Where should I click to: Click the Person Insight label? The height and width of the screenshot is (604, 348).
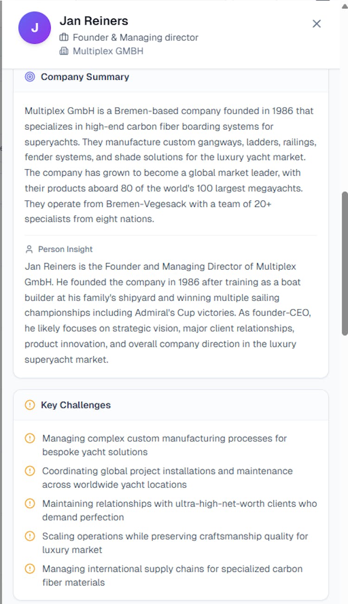pos(65,250)
